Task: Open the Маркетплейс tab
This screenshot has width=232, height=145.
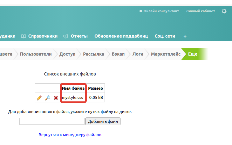Action: [166, 54]
